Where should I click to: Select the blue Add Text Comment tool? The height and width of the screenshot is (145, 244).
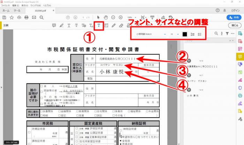coord(99,25)
